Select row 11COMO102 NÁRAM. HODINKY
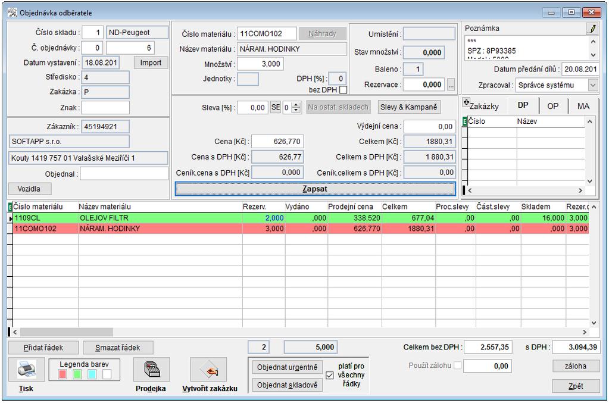Image resolution: width=609 pixels, height=403 pixels. pyautogui.click(x=301, y=229)
